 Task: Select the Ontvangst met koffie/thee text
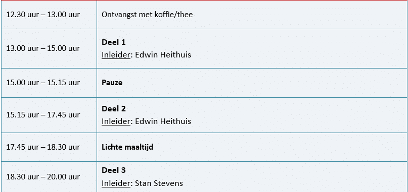click(147, 15)
